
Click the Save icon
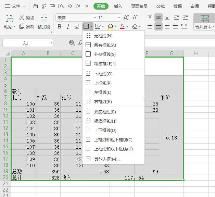coord(35,6)
